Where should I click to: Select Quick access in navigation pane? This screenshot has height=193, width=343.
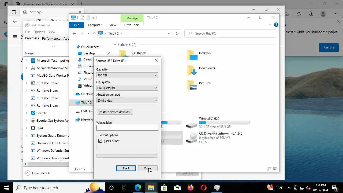click(x=90, y=47)
